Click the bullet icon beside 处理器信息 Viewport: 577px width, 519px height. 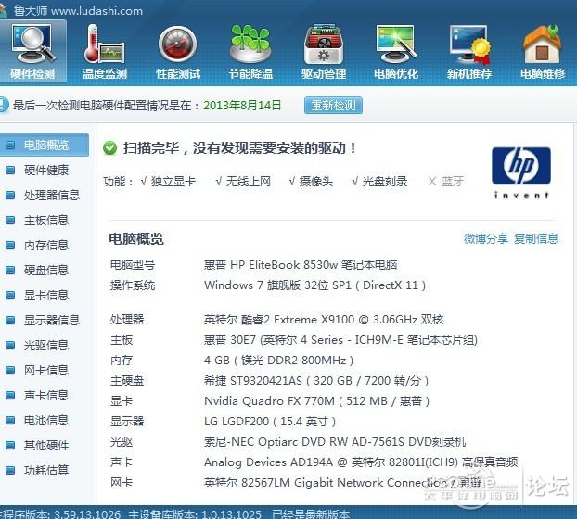[x=10, y=196]
